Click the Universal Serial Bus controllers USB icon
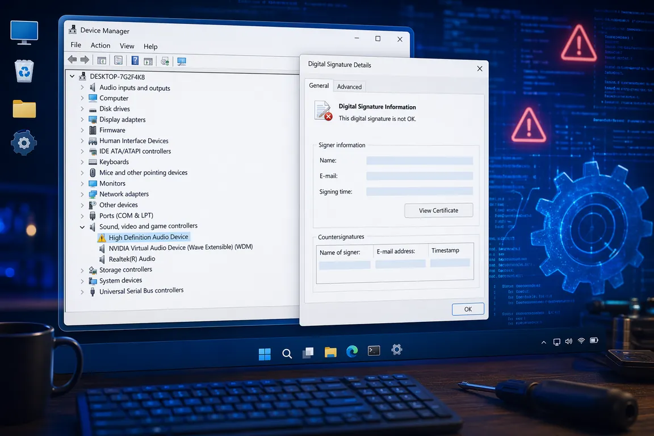 coord(93,292)
